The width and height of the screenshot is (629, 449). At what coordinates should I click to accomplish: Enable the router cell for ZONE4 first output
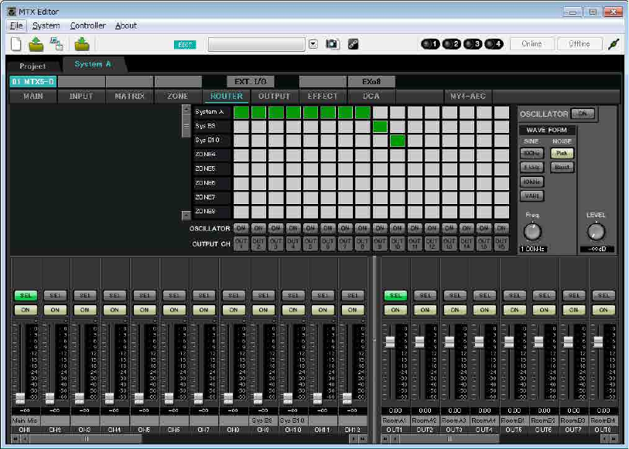(241, 155)
